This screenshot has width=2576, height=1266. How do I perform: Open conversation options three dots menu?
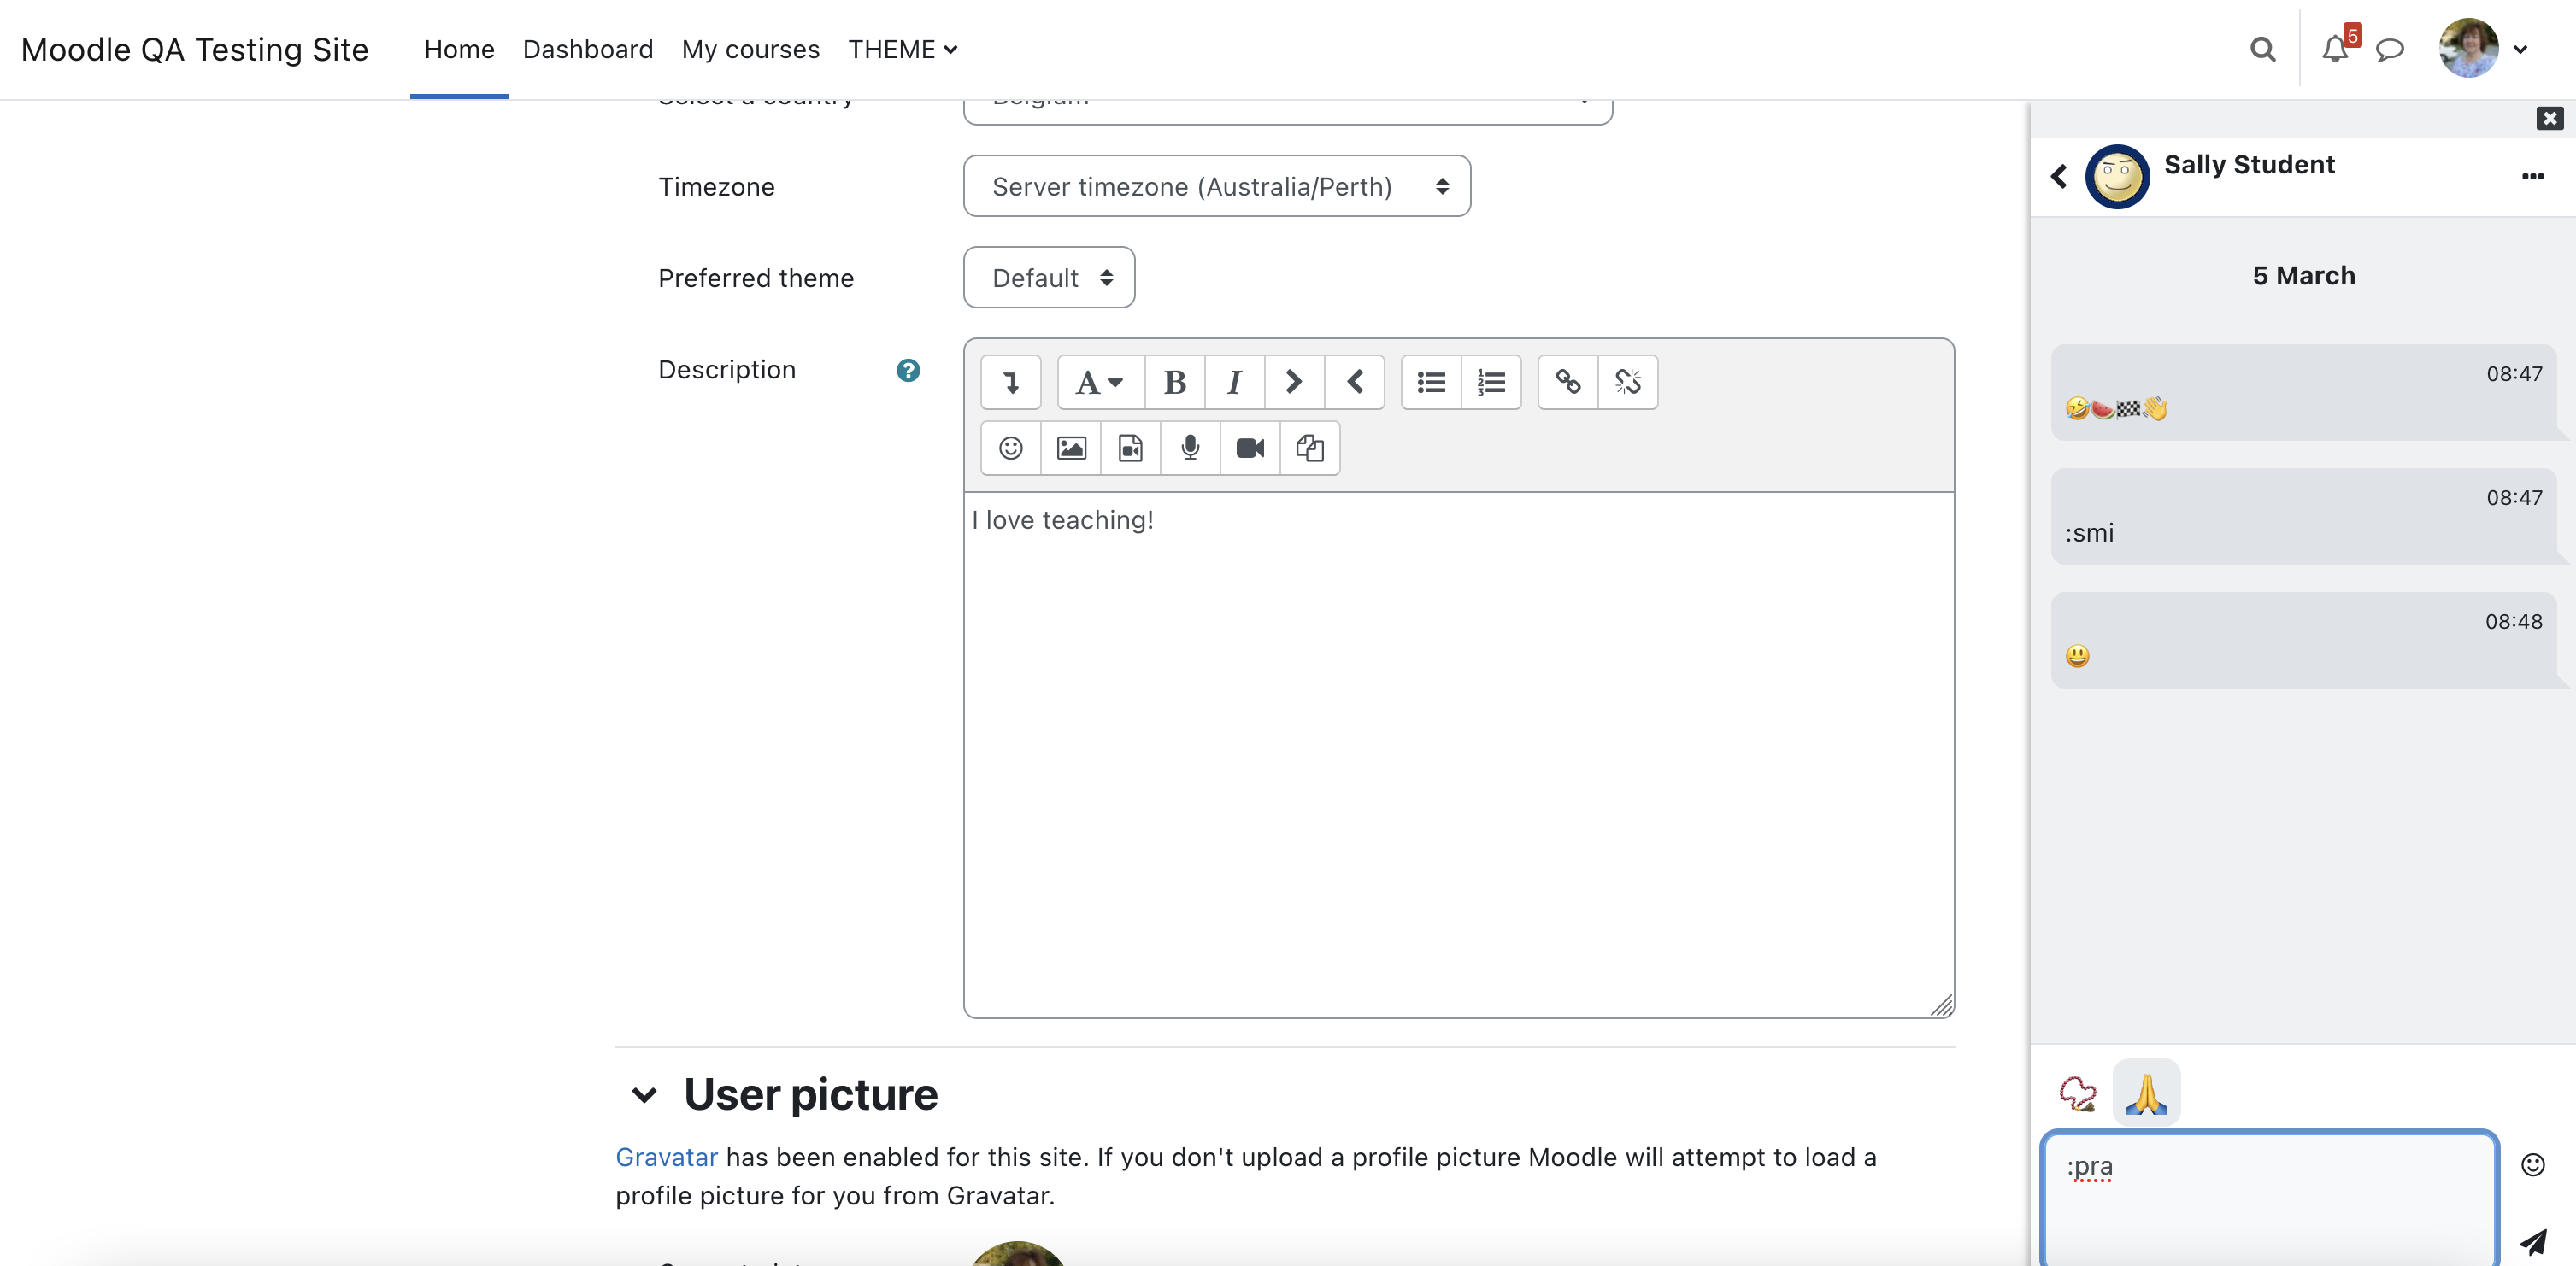click(x=2532, y=177)
